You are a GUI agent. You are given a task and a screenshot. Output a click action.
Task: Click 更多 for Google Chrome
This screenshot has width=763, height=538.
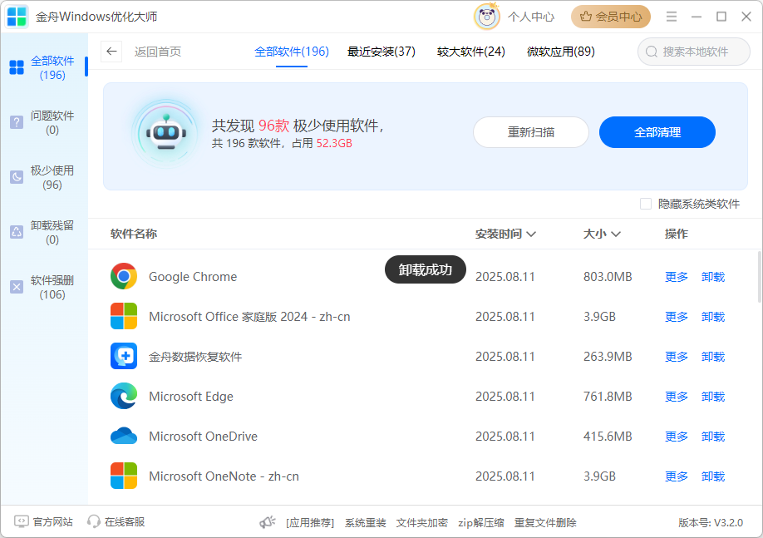coord(677,277)
